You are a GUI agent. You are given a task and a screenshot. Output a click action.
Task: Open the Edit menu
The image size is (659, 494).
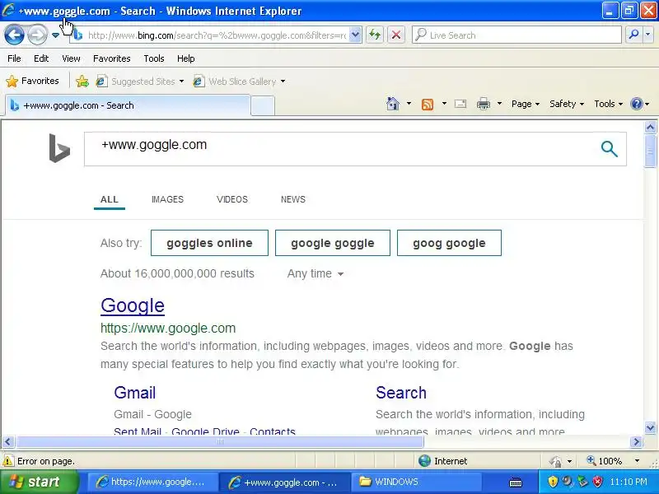(x=41, y=58)
